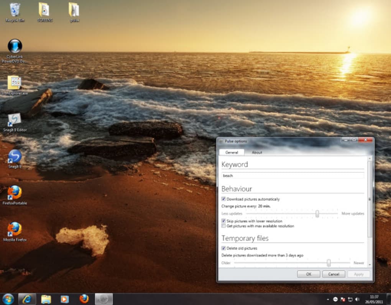Select the SnagIt 9 Editor shortcut
The image size is (391, 305).
click(15, 120)
